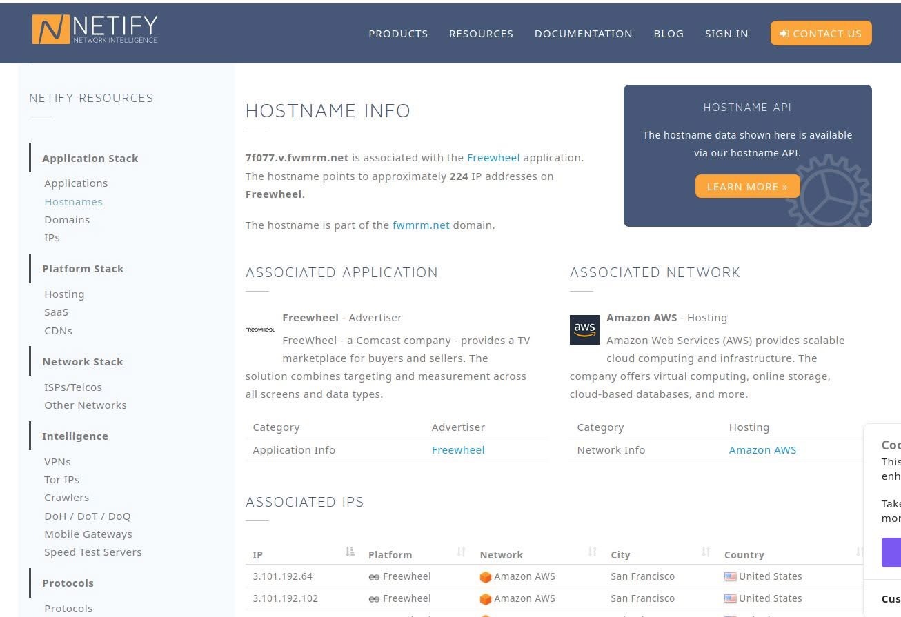Open Speed Test Servers link
901x617 pixels.
point(92,552)
